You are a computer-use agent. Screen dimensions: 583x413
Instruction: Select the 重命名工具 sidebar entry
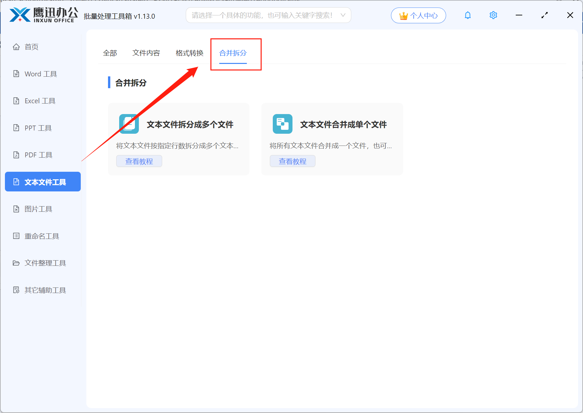coord(42,236)
